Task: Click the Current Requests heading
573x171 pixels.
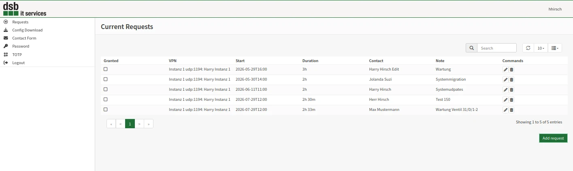Action: pos(127,27)
